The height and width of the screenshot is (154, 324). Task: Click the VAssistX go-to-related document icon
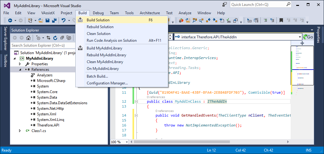(235, 20)
